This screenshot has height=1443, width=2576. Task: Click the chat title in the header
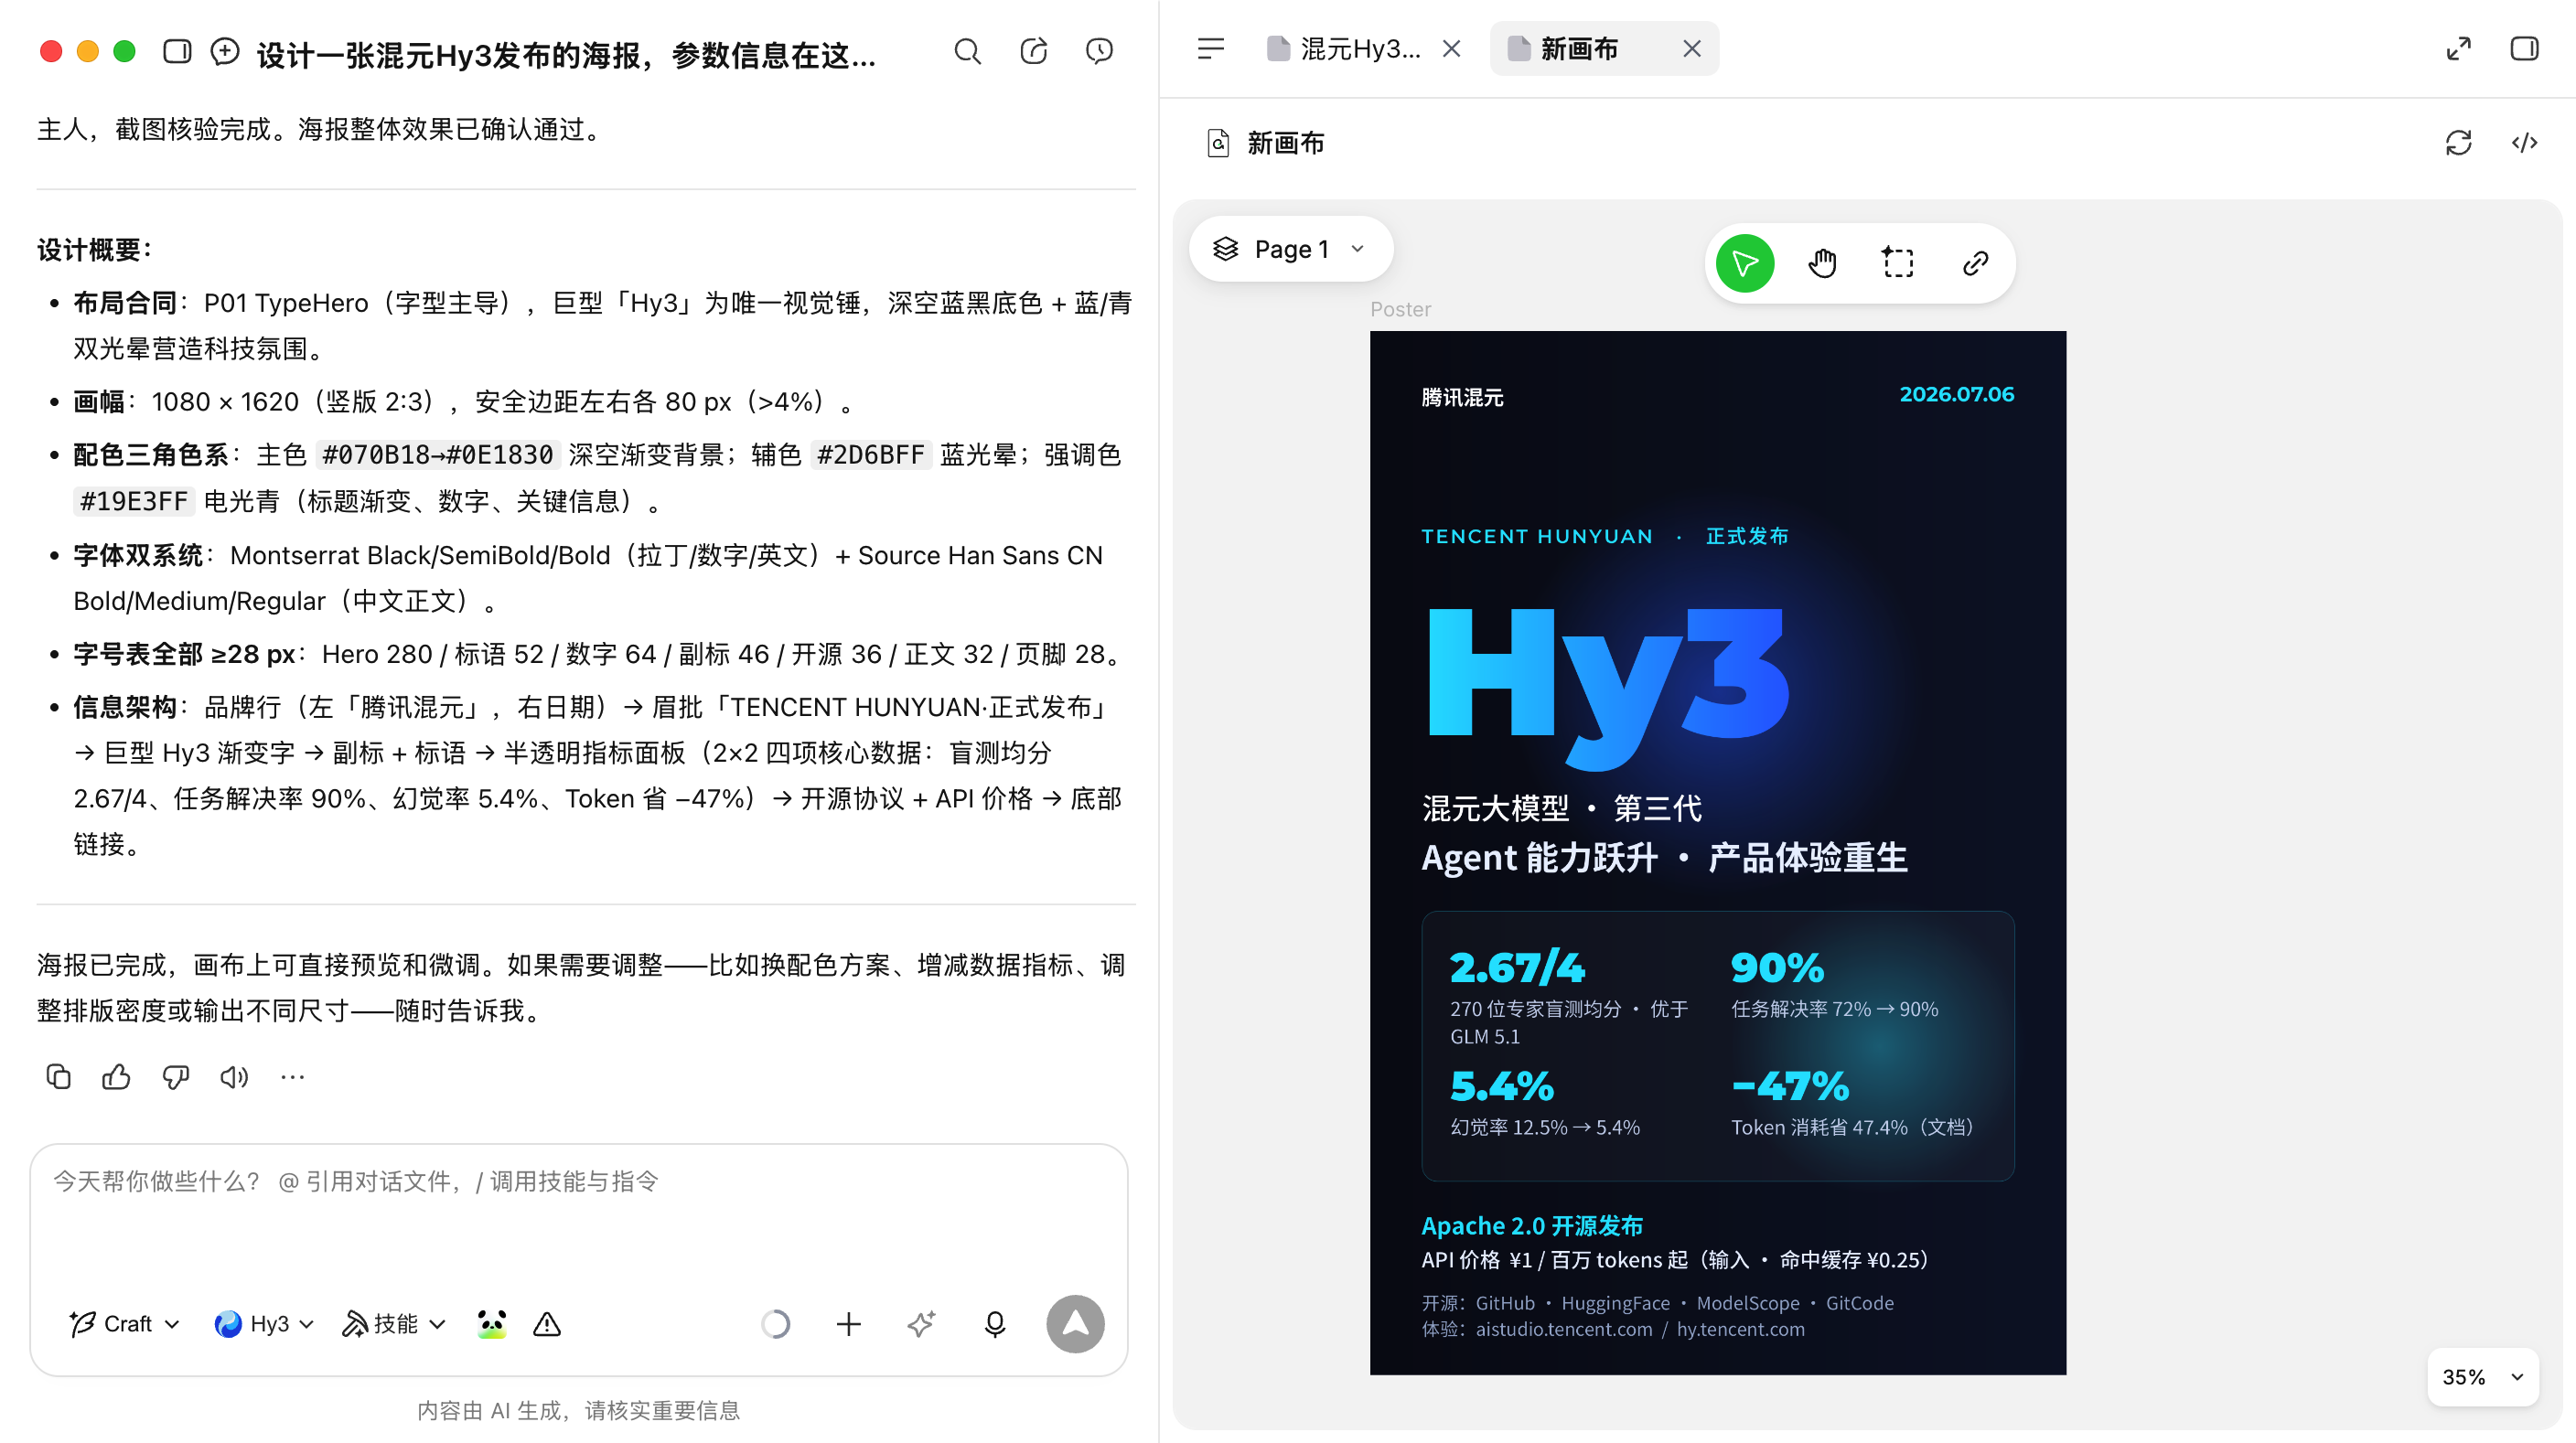pos(566,54)
